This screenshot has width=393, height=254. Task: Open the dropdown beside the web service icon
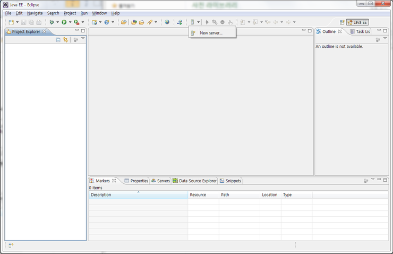113,22
